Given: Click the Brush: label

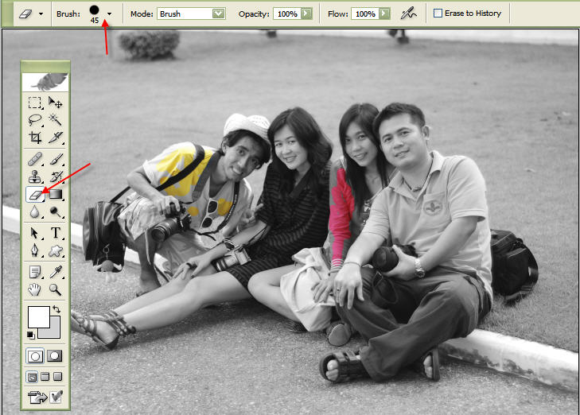Looking at the screenshot, I should pyautogui.click(x=68, y=14).
